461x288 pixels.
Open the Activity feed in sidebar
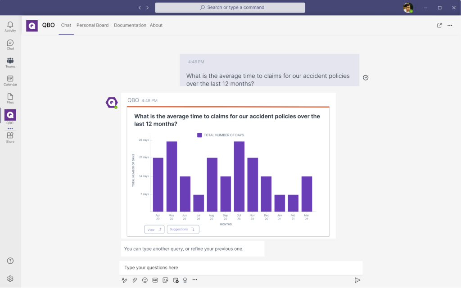click(x=10, y=27)
